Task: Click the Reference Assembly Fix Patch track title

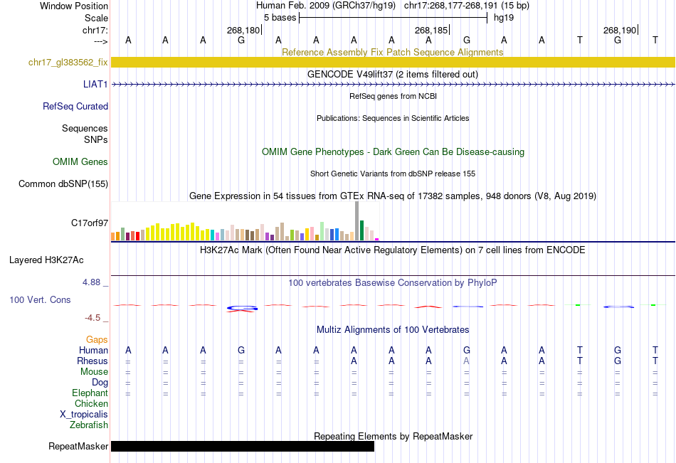Action: [x=393, y=52]
